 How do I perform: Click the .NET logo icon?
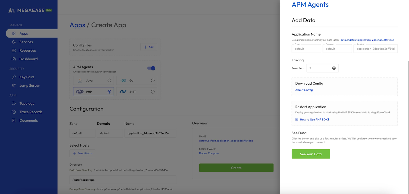(123, 92)
